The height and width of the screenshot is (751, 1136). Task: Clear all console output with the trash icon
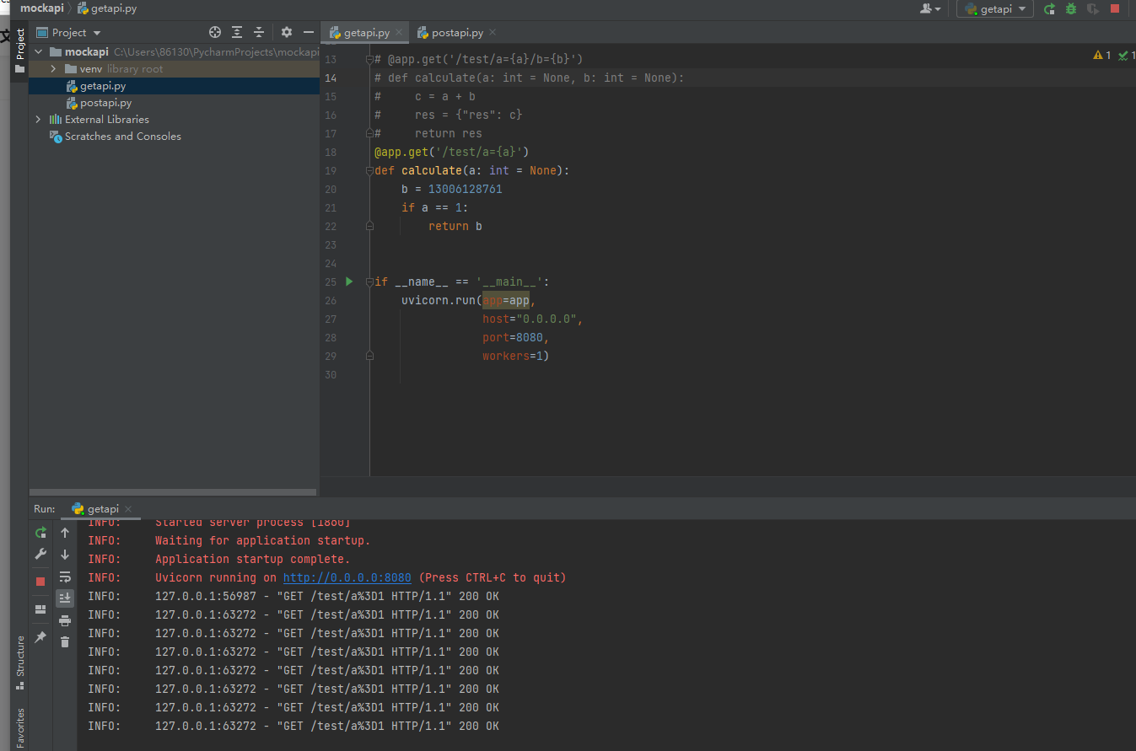click(65, 642)
